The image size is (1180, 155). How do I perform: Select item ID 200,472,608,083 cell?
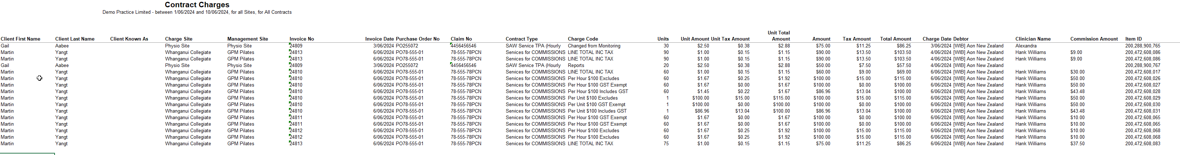(1143, 144)
